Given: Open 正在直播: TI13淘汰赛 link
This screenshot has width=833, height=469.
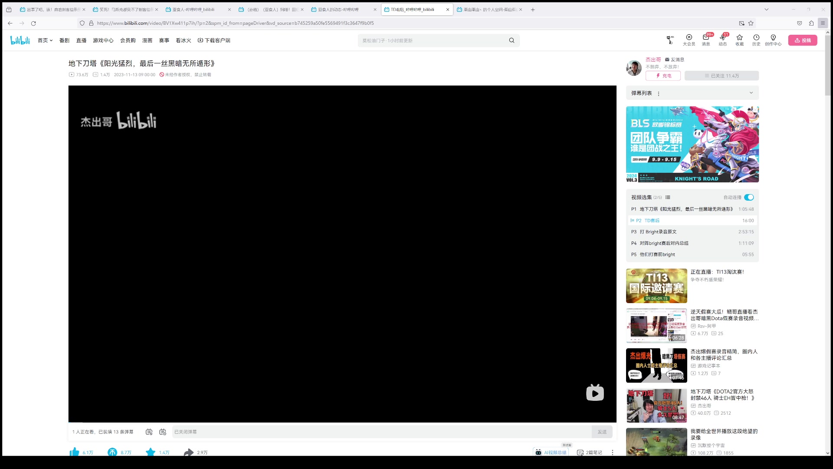Looking at the screenshot, I should click(717, 272).
